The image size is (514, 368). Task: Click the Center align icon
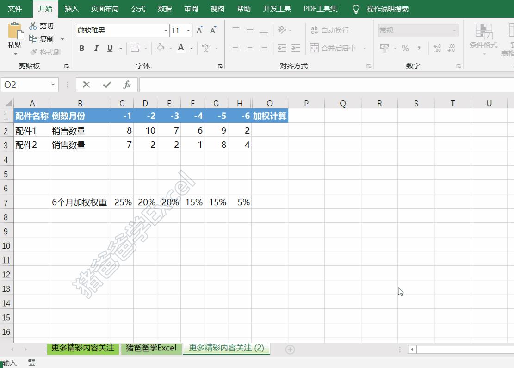click(x=250, y=48)
